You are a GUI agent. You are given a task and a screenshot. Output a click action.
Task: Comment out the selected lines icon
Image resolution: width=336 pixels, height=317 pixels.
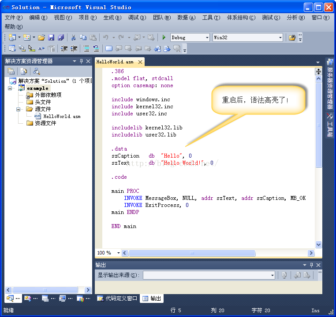[x=86, y=48]
